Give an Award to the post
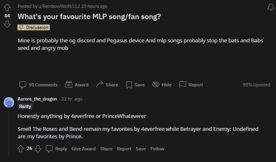This screenshot has width=276, height=162. point(77,85)
